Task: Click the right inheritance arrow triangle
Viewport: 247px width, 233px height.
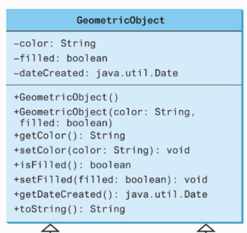Action: click(206, 228)
